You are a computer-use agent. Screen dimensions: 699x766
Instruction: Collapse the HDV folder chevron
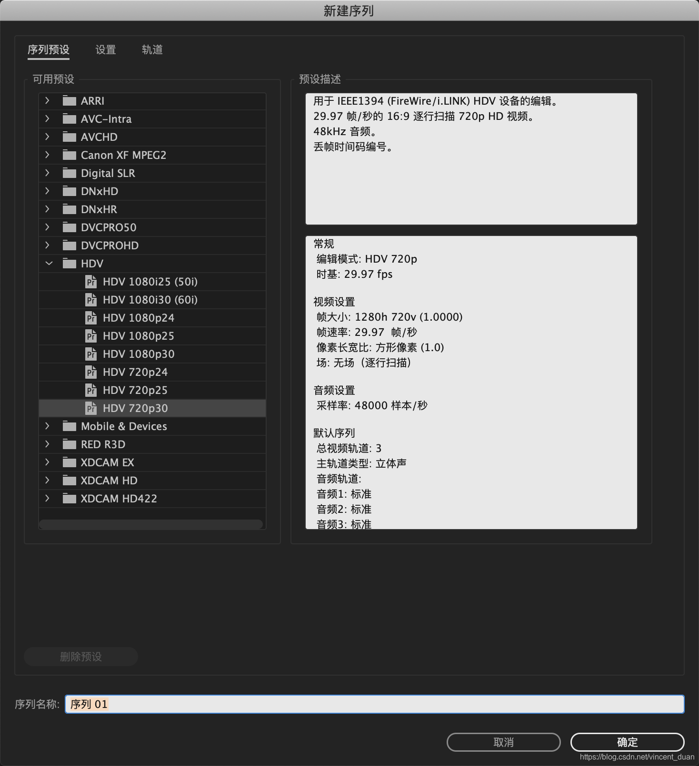49,263
